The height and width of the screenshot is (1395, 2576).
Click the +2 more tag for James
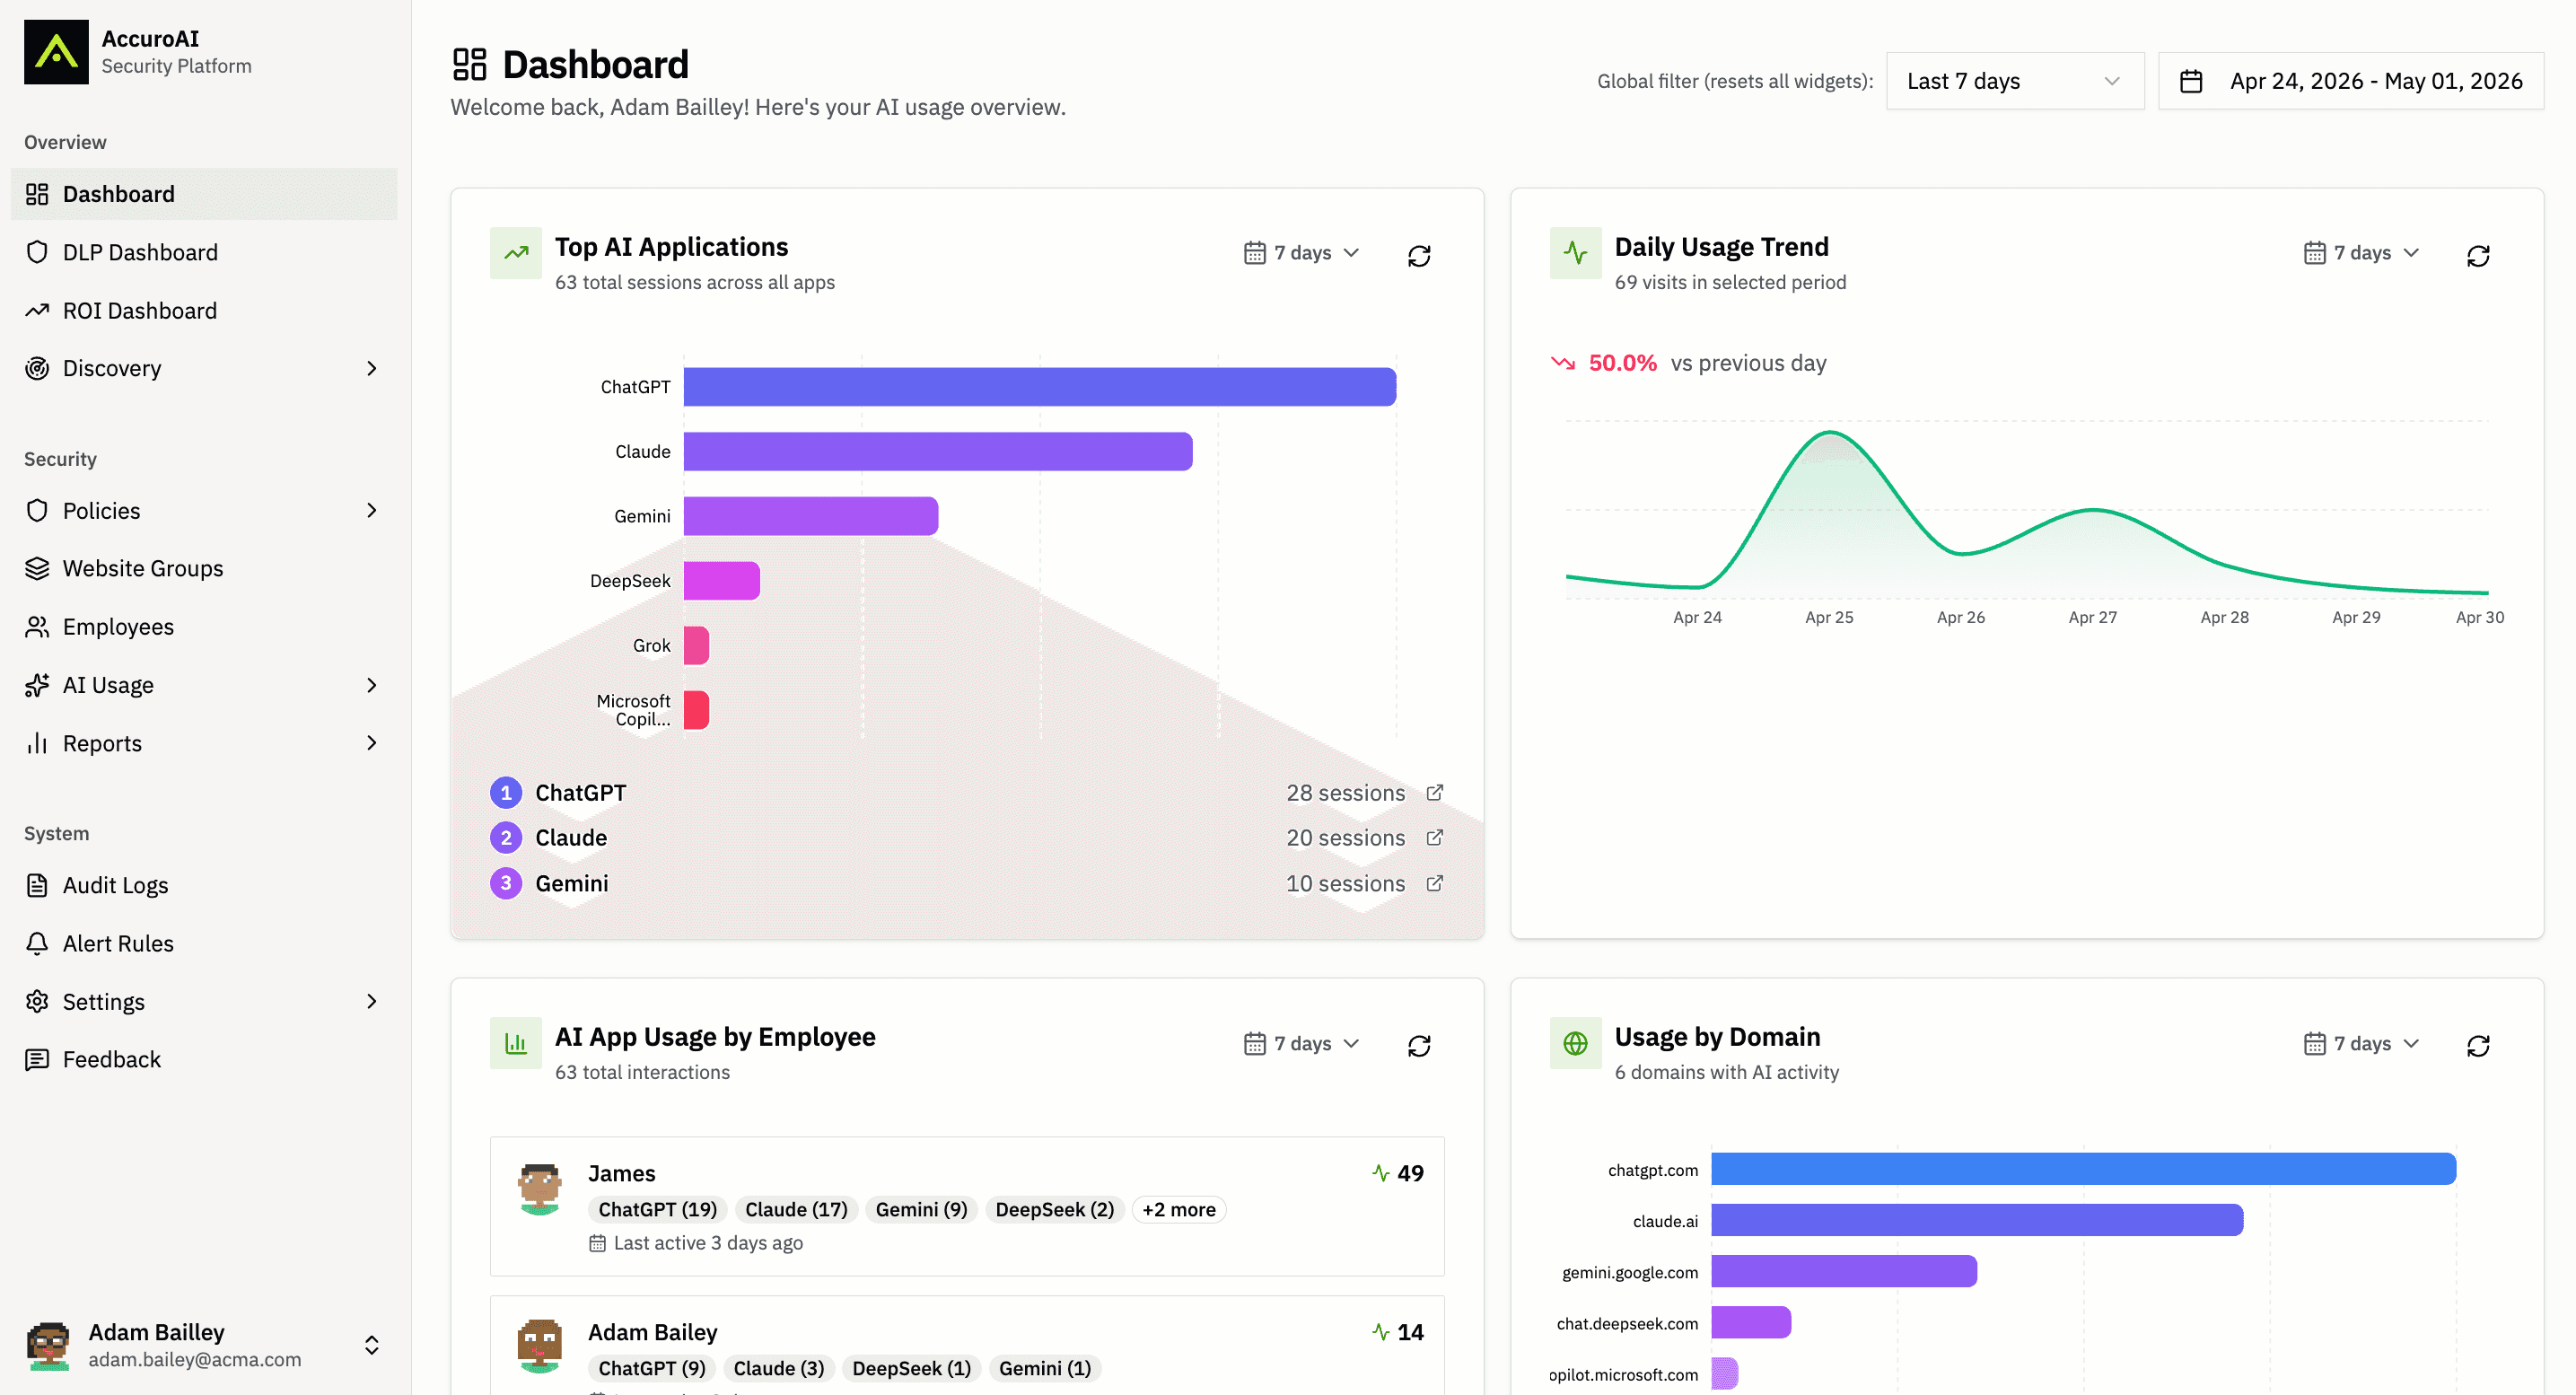tap(1179, 1209)
